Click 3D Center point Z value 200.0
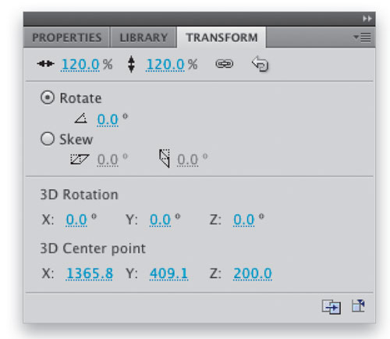The image size is (390, 339). click(253, 273)
